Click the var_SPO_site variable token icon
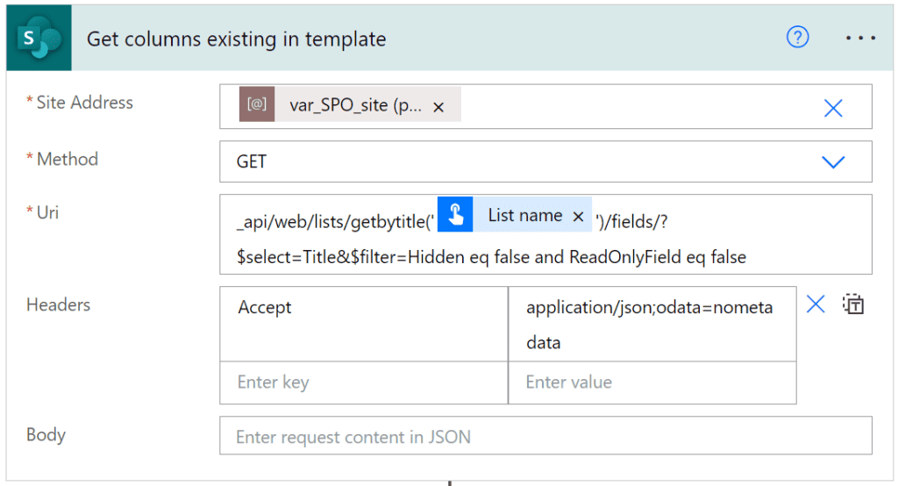Viewport: 898px width, 486px height. [x=257, y=105]
